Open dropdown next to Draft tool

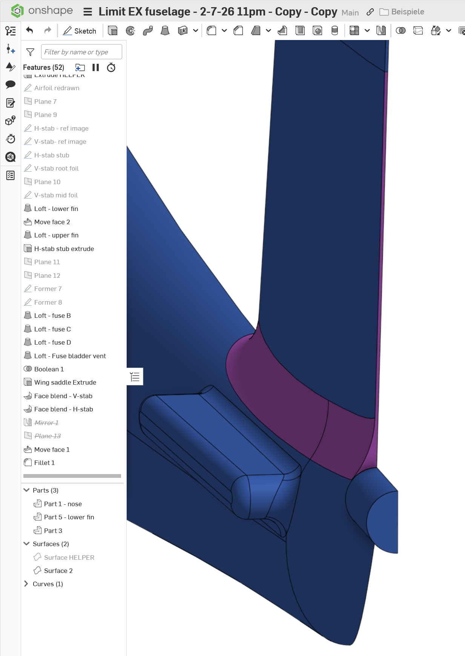[x=268, y=31]
